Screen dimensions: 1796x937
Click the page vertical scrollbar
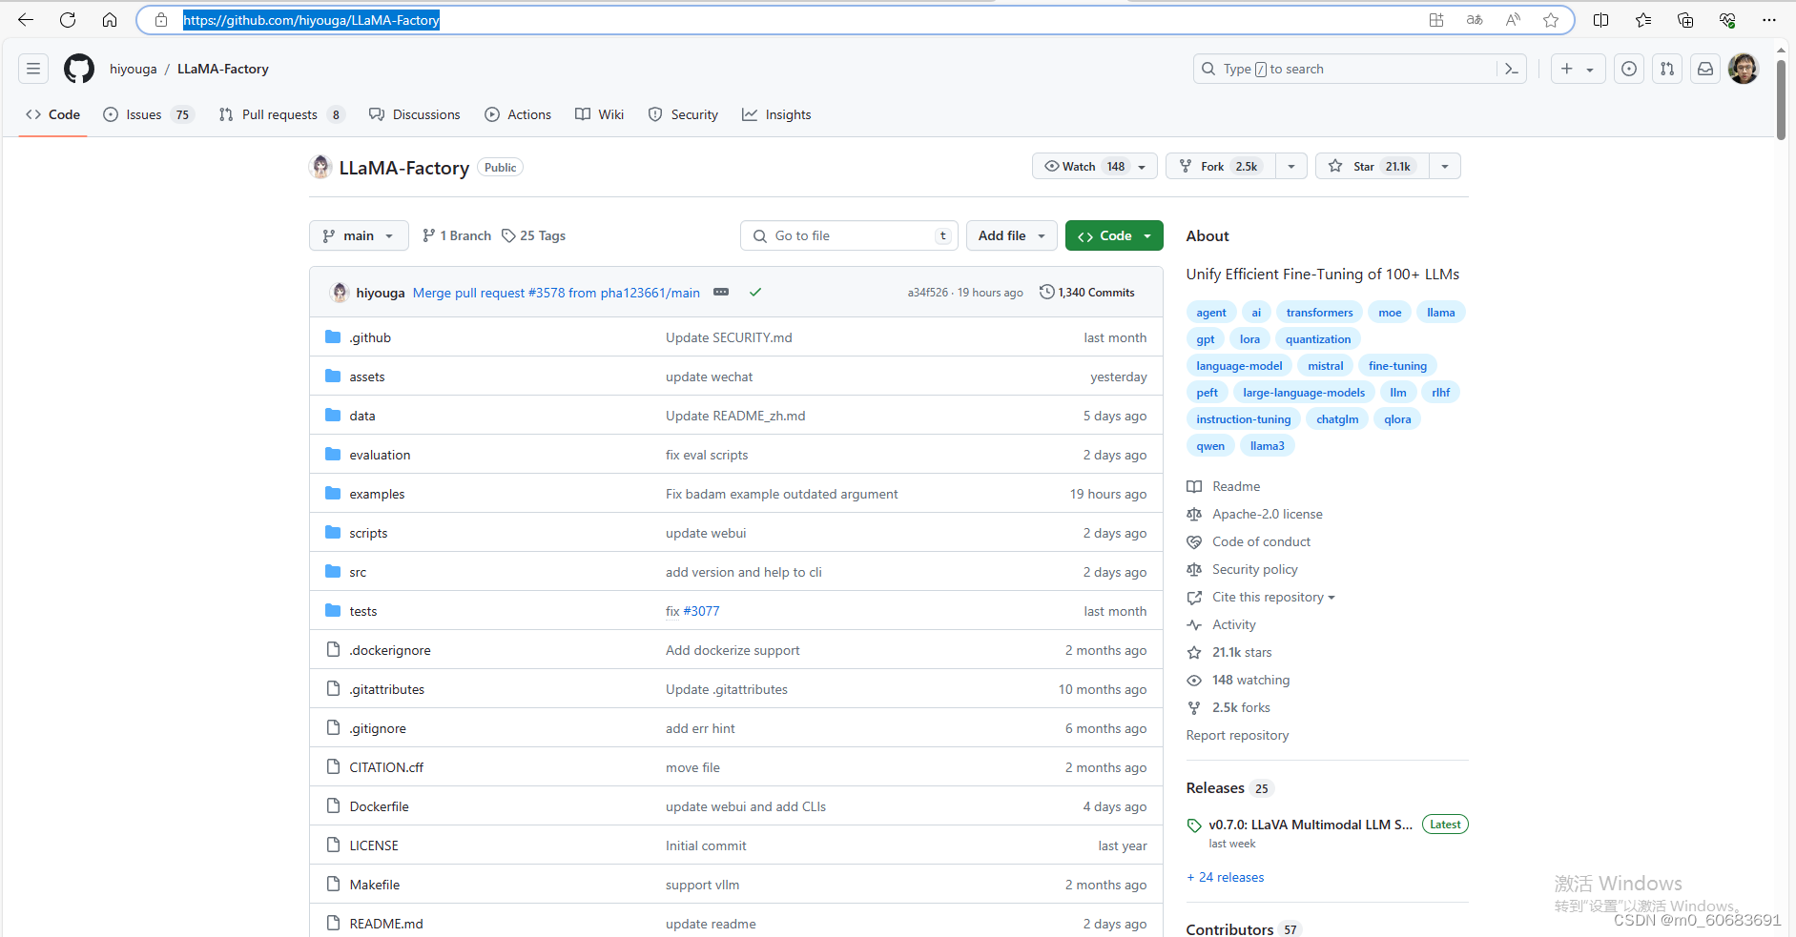point(1781,100)
